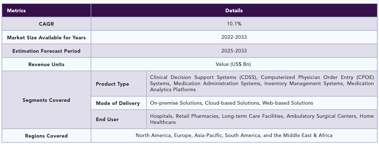Select the Regions Covered row label
The image size is (379, 144).
tap(46, 136)
